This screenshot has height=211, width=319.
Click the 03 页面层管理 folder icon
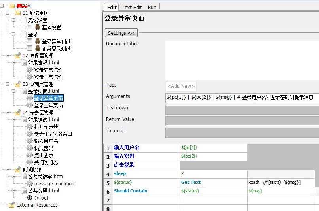tap(18, 84)
